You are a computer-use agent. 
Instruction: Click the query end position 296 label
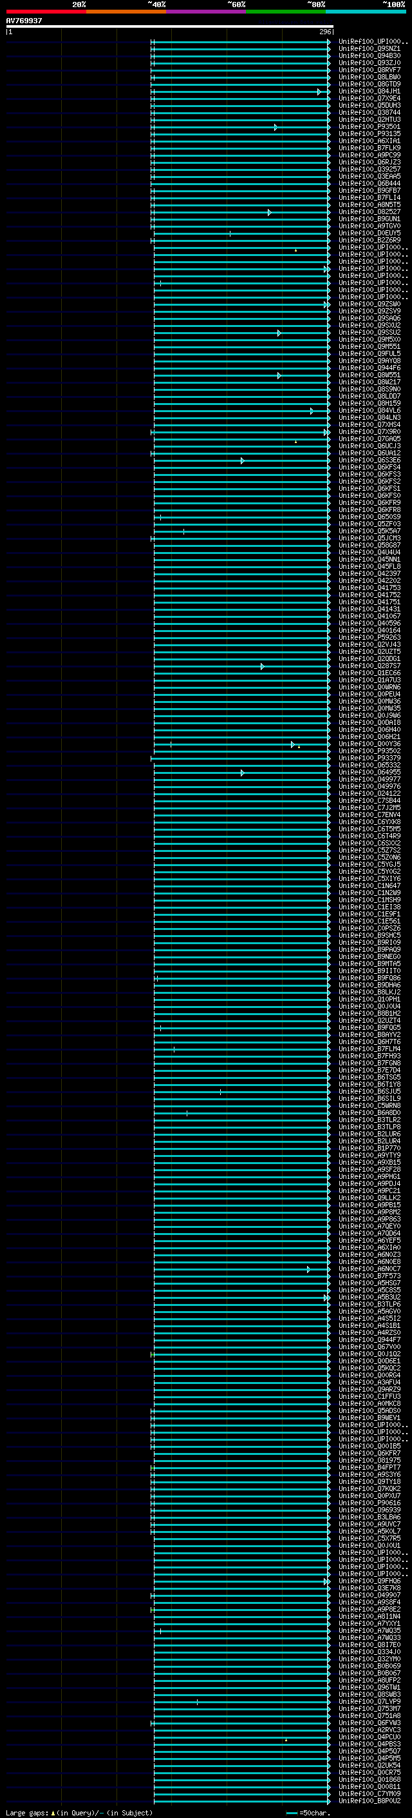324,32
